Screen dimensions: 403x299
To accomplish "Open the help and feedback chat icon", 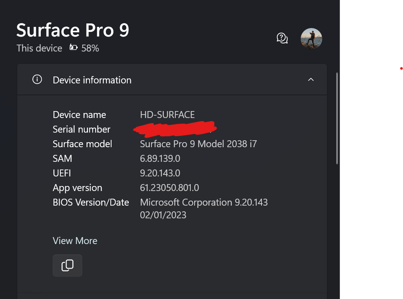I will tap(282, 38).
